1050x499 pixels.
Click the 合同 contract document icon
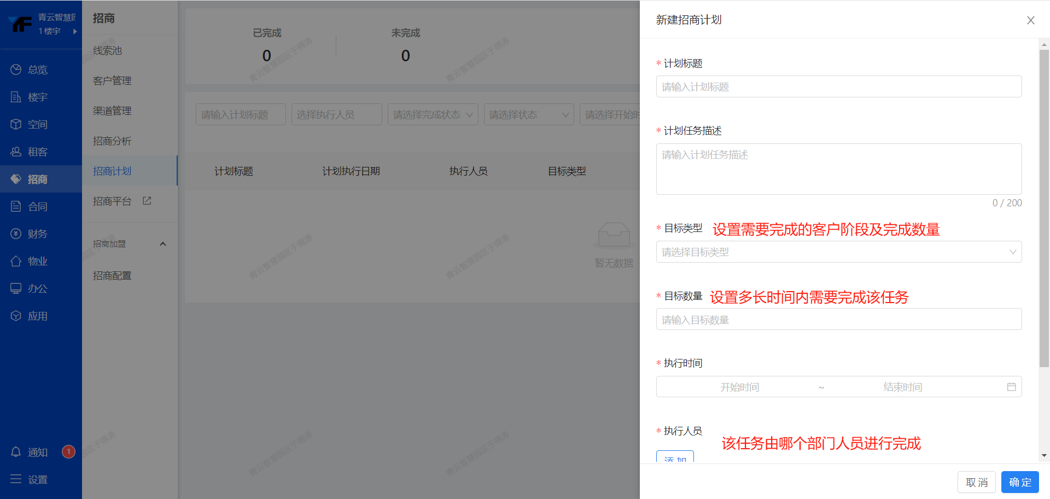click(16, 206)
